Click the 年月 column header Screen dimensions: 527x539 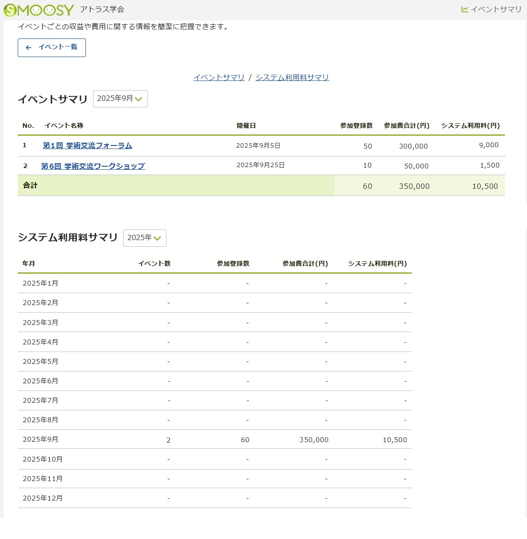(x=29, y=264)
